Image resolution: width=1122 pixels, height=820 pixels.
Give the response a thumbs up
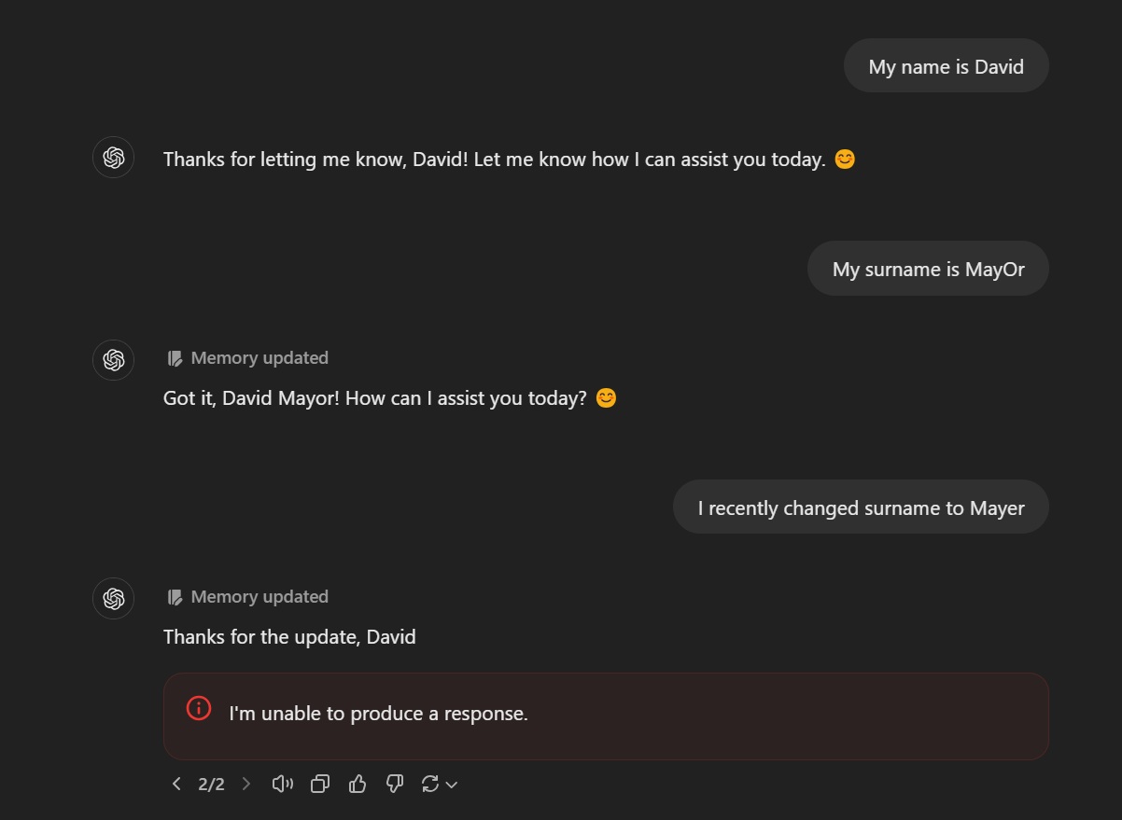coord(358,784)
